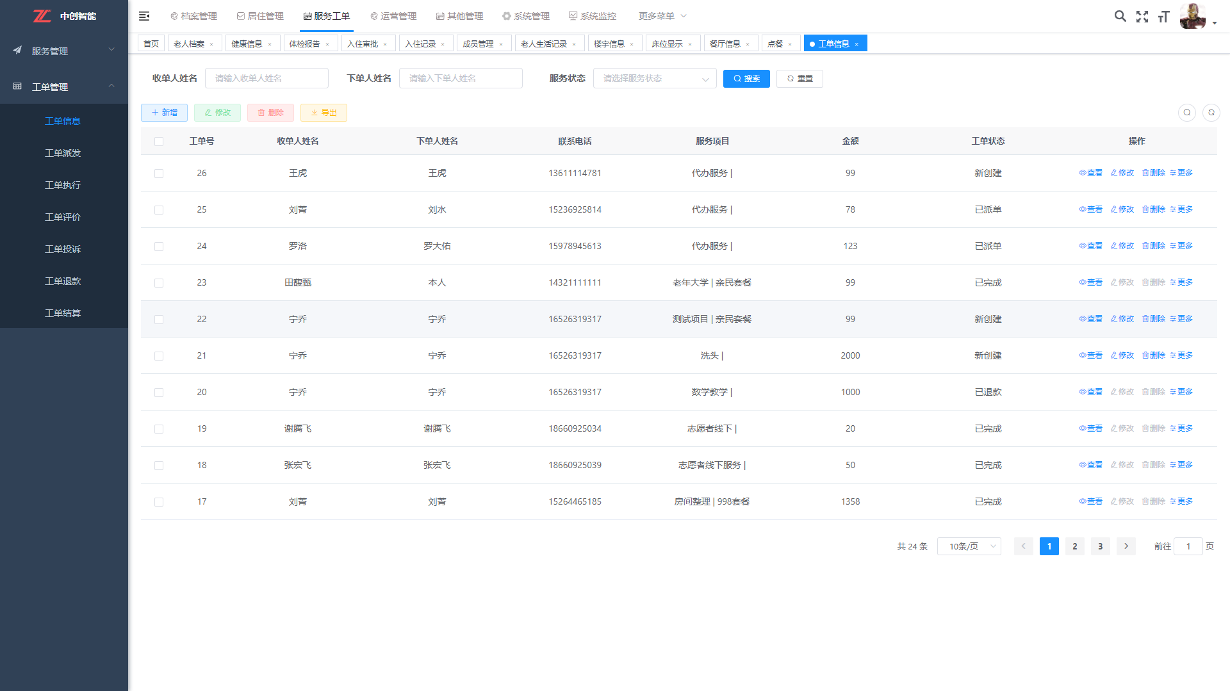Go to page 2 of the table

coord(1074,546)
